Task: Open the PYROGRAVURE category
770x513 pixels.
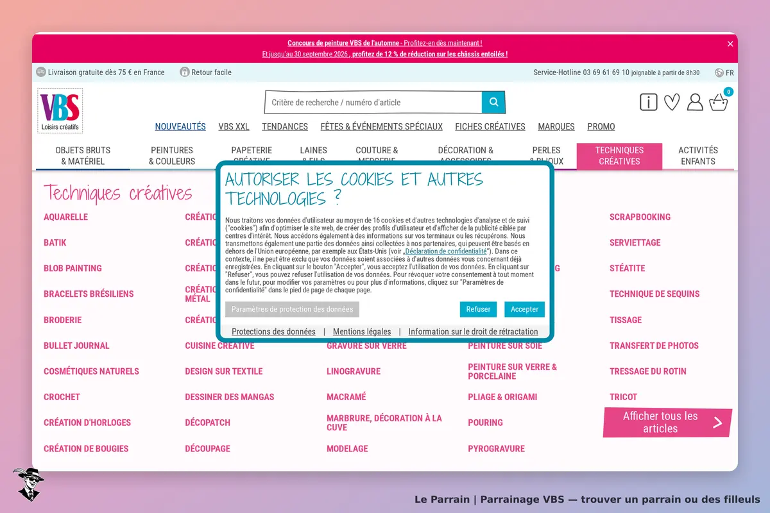Action: 496,449
